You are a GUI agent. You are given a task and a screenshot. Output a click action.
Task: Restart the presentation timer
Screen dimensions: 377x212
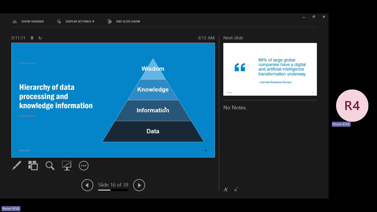[40, 38]
